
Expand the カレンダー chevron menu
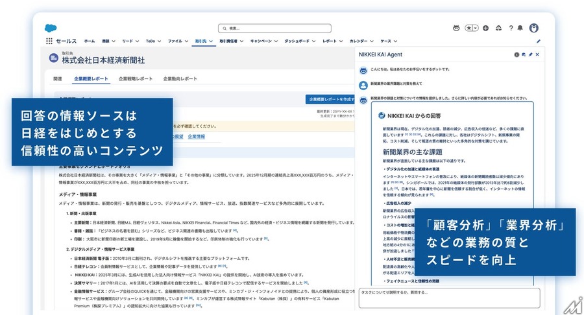372,41
